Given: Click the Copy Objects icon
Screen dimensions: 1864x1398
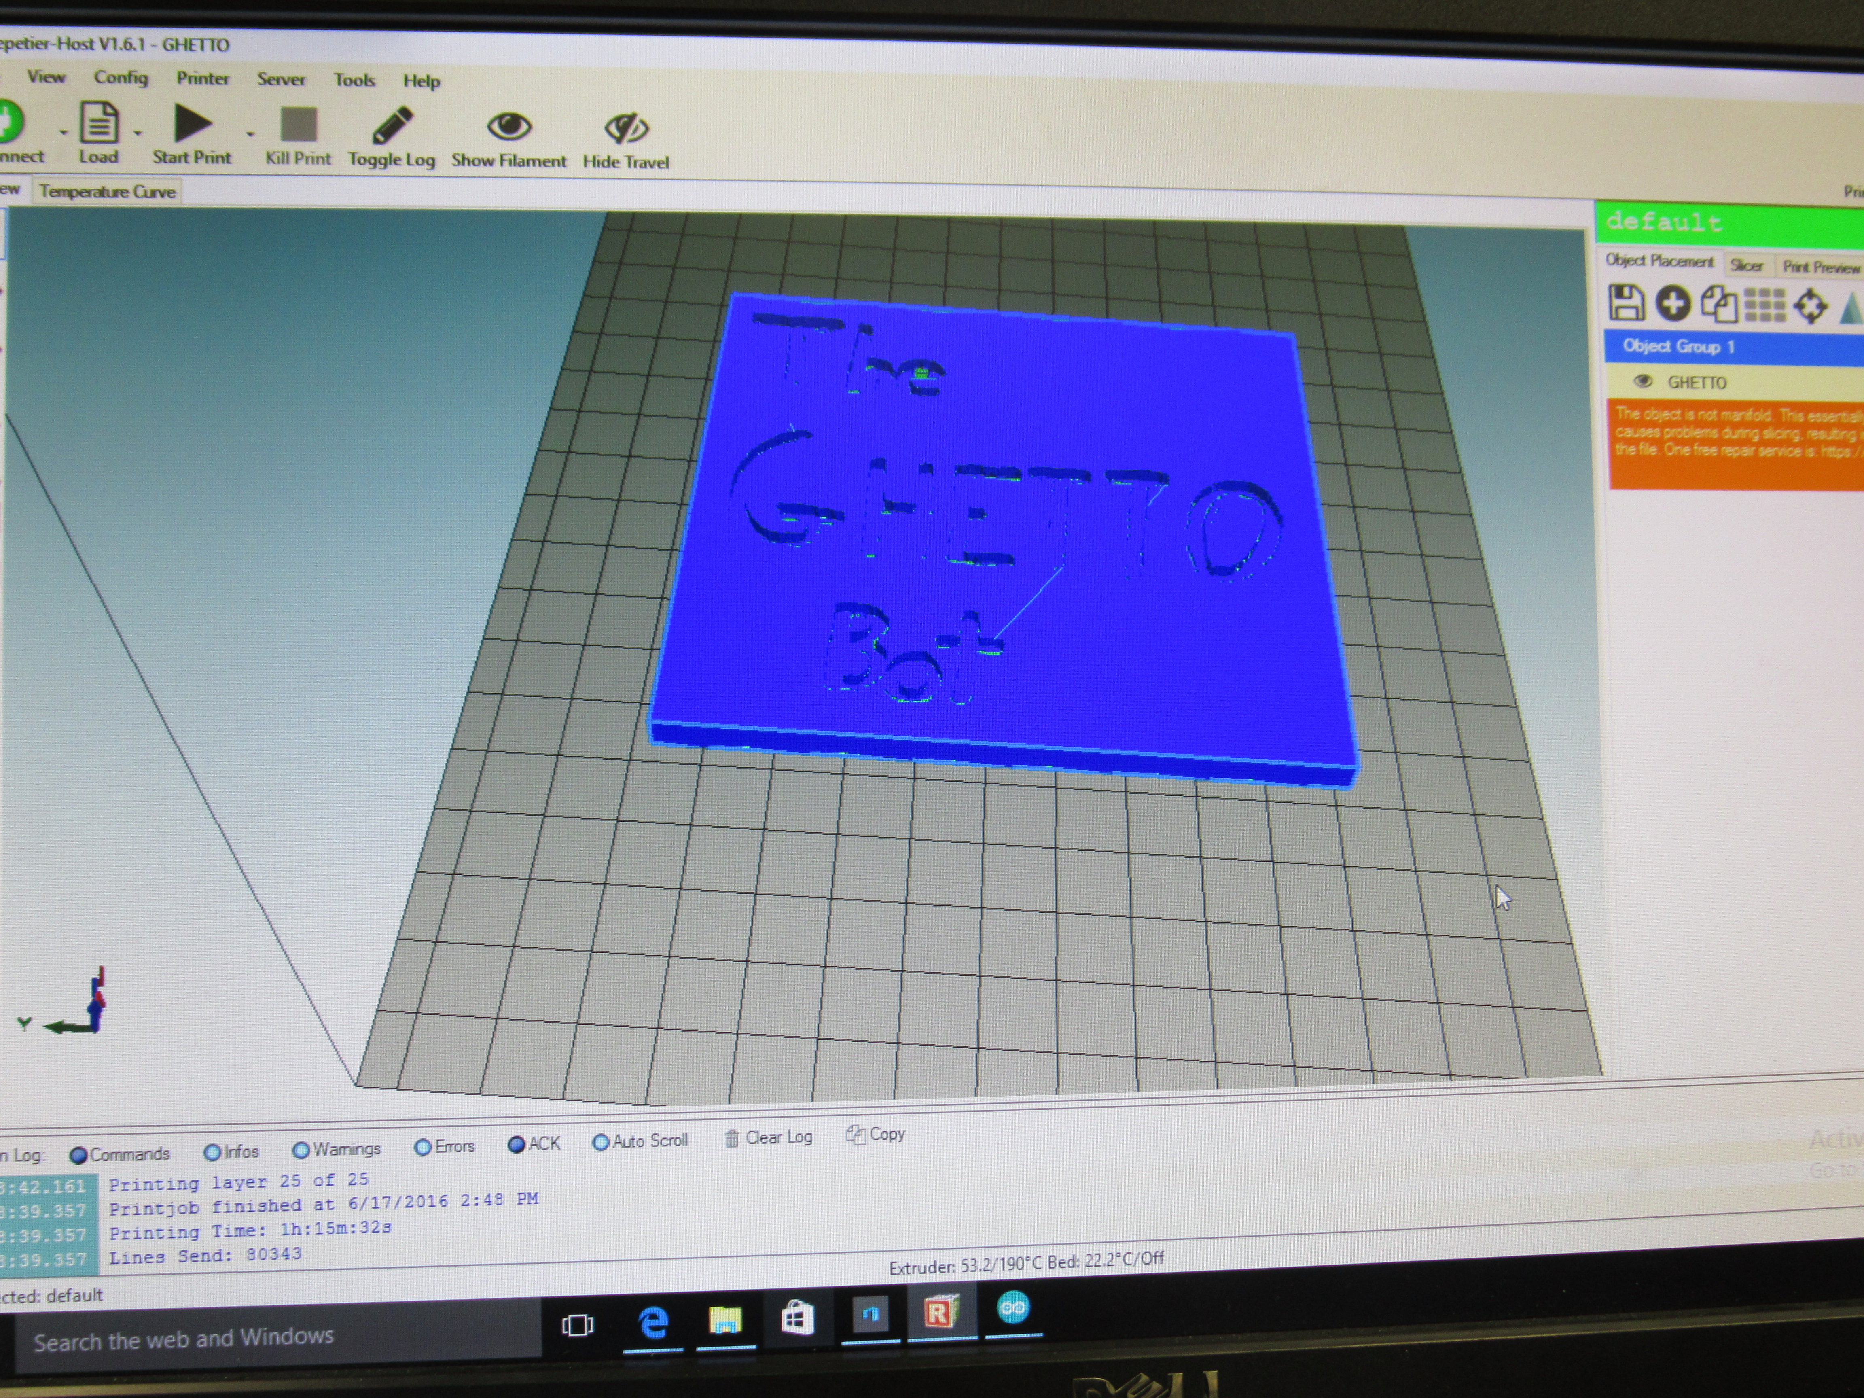Looking at the screenshot, I should tap(1718, 304).
